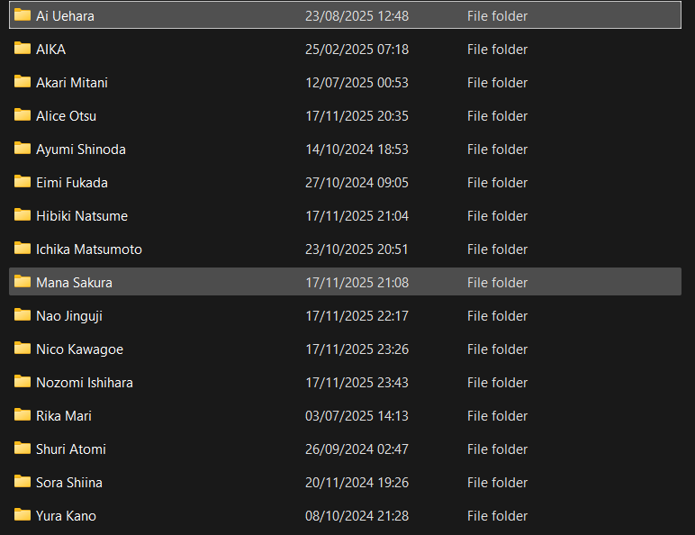The image size is (695, 535).
Task: Click the date 08/10/2024 21:28
Action: [357, 516]
